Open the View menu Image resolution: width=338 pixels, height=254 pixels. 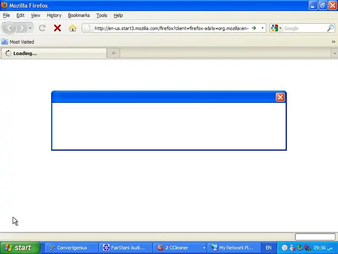(35, 15)
